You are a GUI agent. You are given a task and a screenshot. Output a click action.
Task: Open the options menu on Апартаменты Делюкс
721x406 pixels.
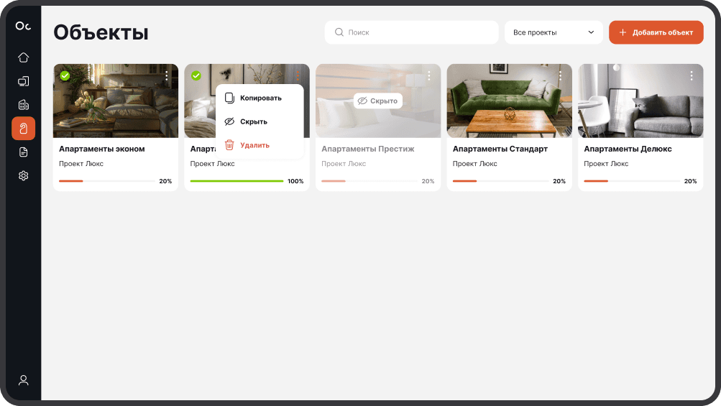(692, 75)
